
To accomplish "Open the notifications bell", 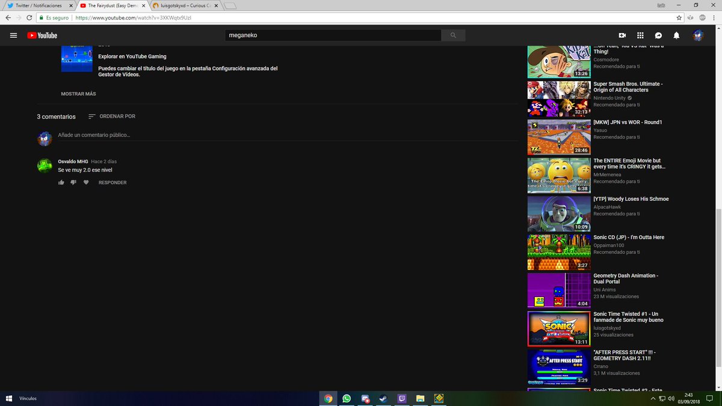I will click(676, 35).
